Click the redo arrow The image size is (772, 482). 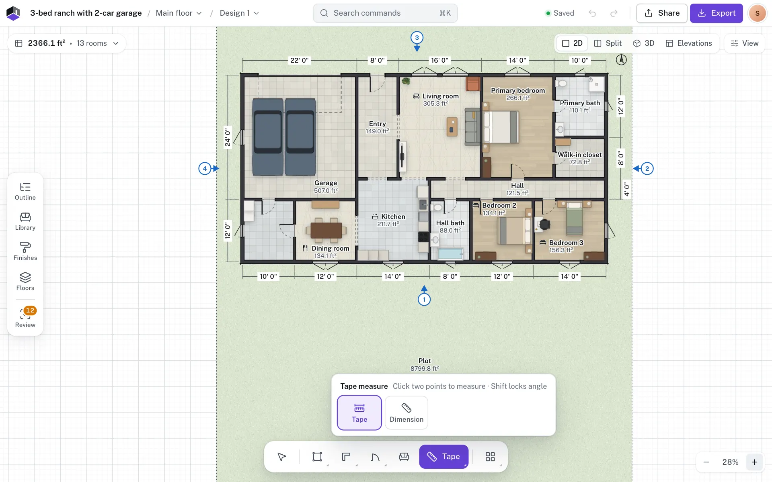pos(614,13)
